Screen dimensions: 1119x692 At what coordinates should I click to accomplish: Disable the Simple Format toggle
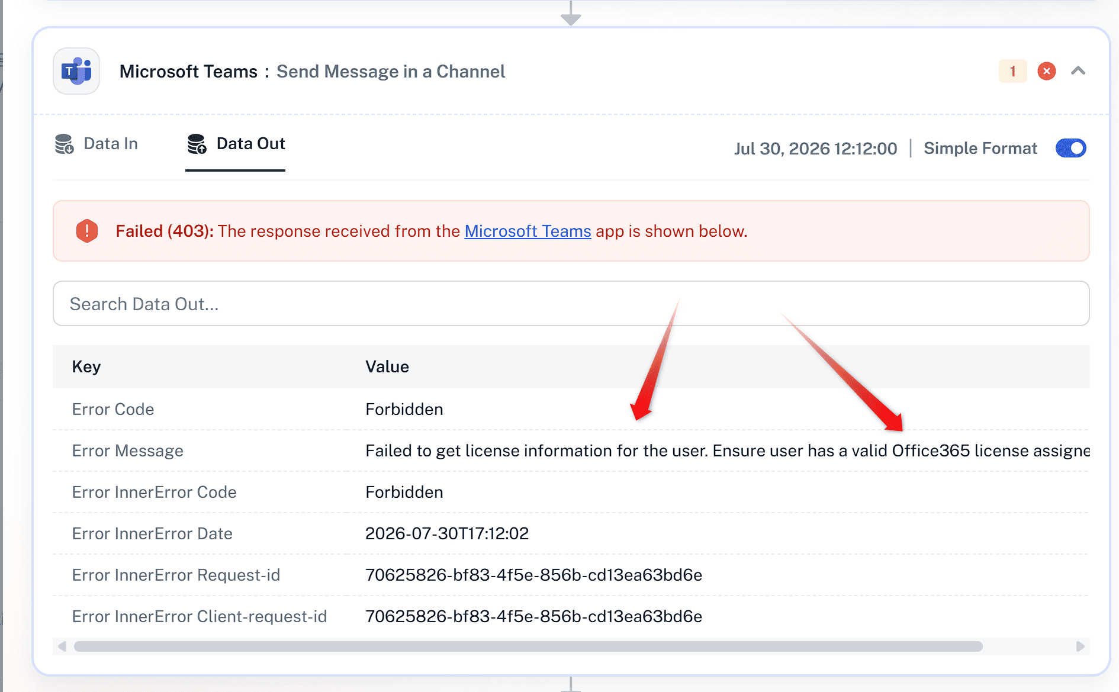pos(1070,148)
